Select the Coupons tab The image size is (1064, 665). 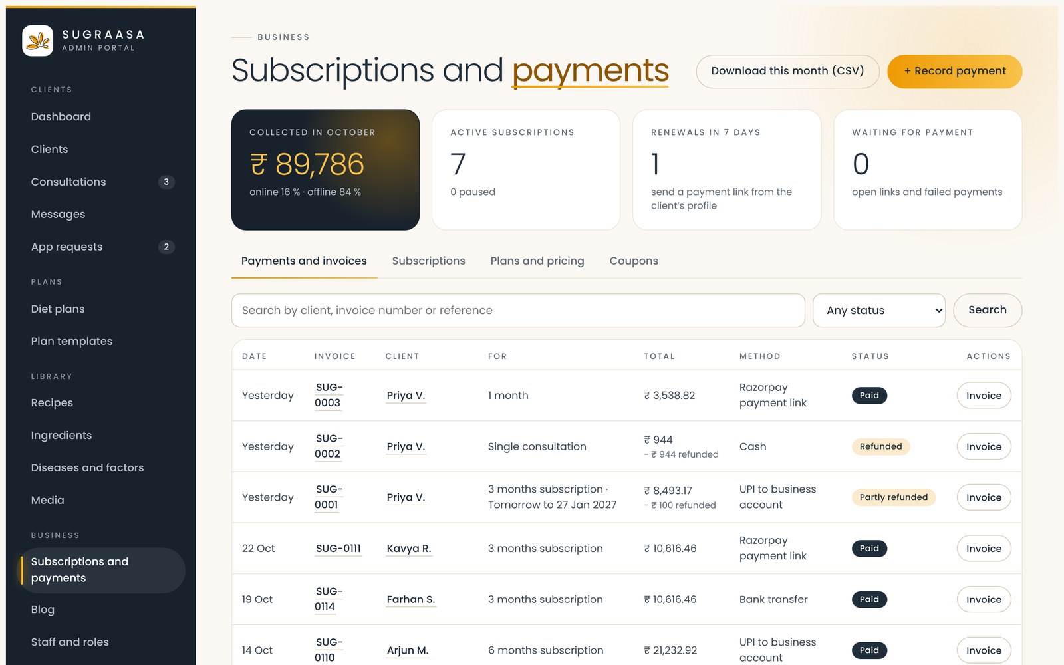click(x=634, y=261)
